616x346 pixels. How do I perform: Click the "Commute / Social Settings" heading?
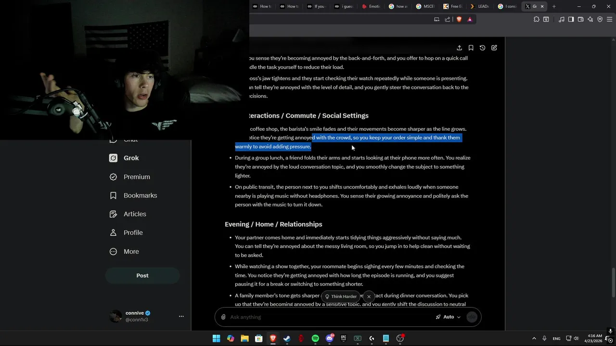coord(327,116)
